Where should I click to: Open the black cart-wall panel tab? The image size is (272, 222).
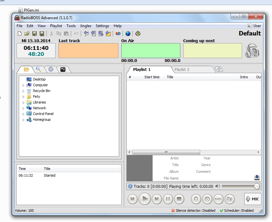(x=63, y=69)
